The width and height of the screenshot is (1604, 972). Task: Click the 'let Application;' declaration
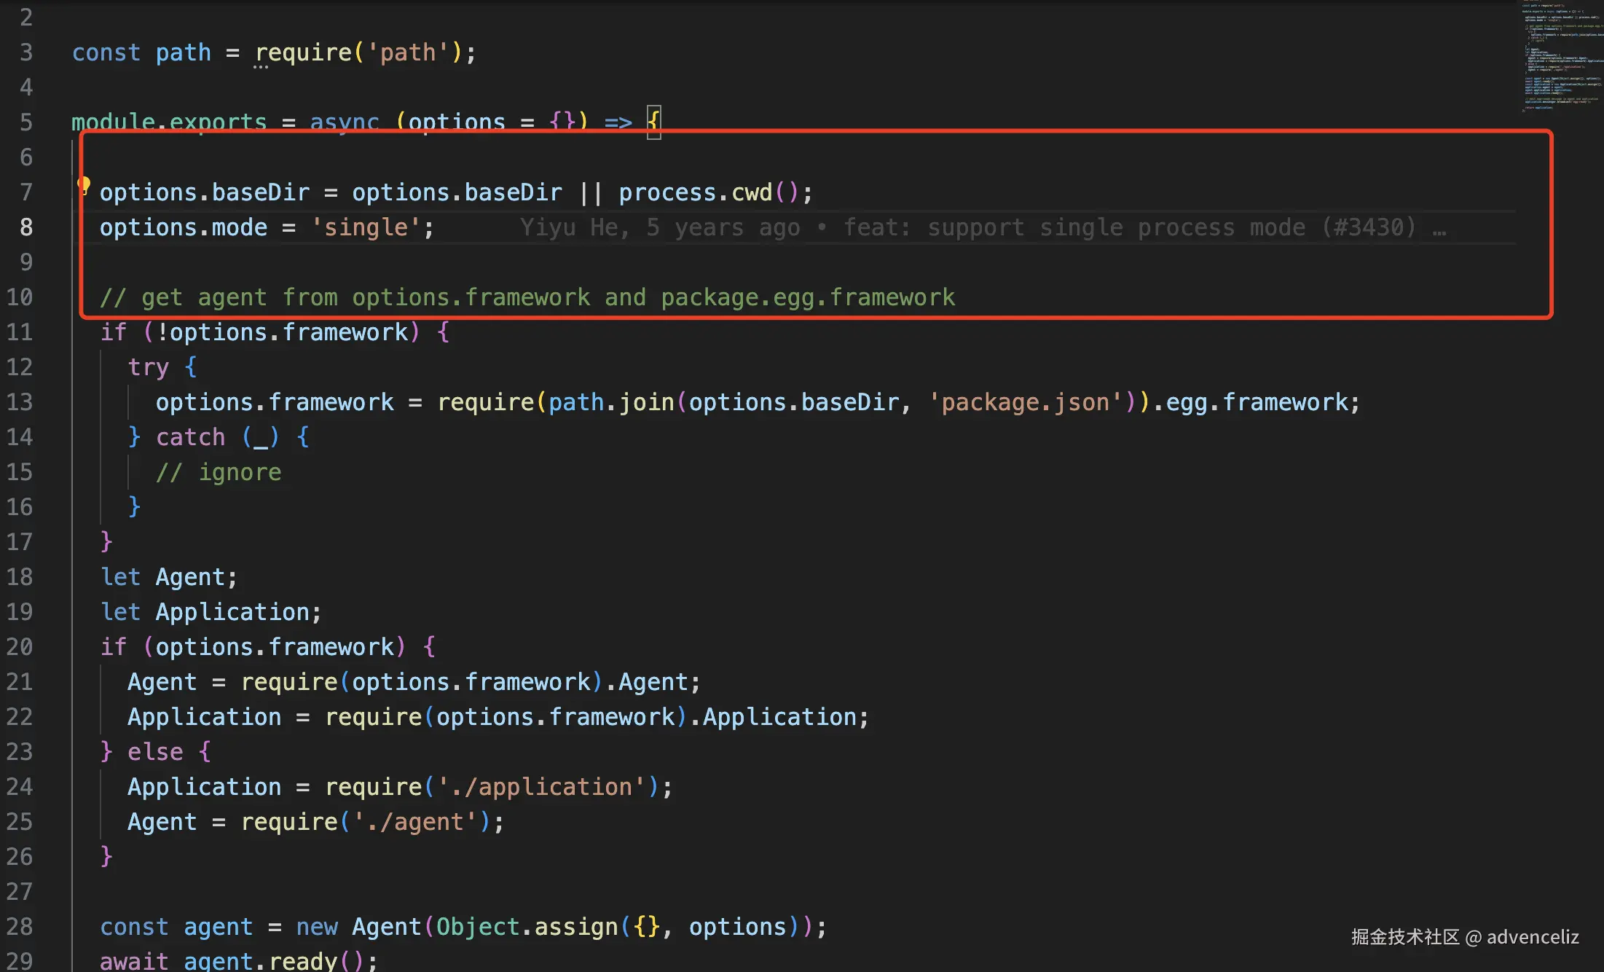pyautogui.click(x=211, y=612)
